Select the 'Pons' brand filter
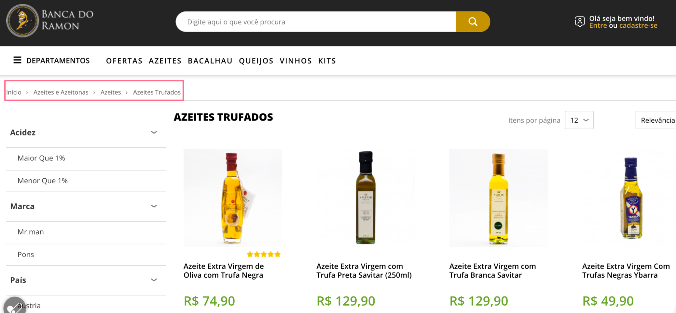The height and width of the screenshot is (313, 676). pyautogui.click(x=25, y=254)
